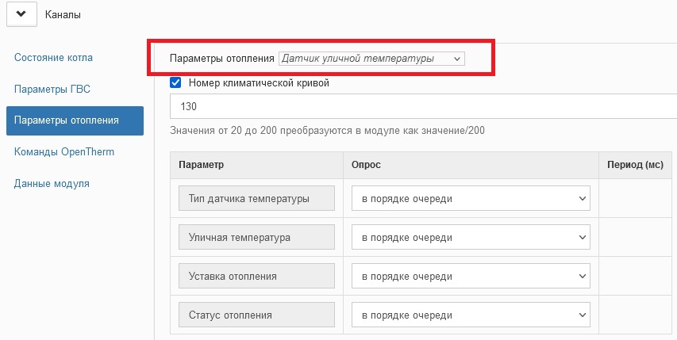Go to Команды OpenTherm section
Image resolution: width=677 pixels, height=340 pixels.
64,151
